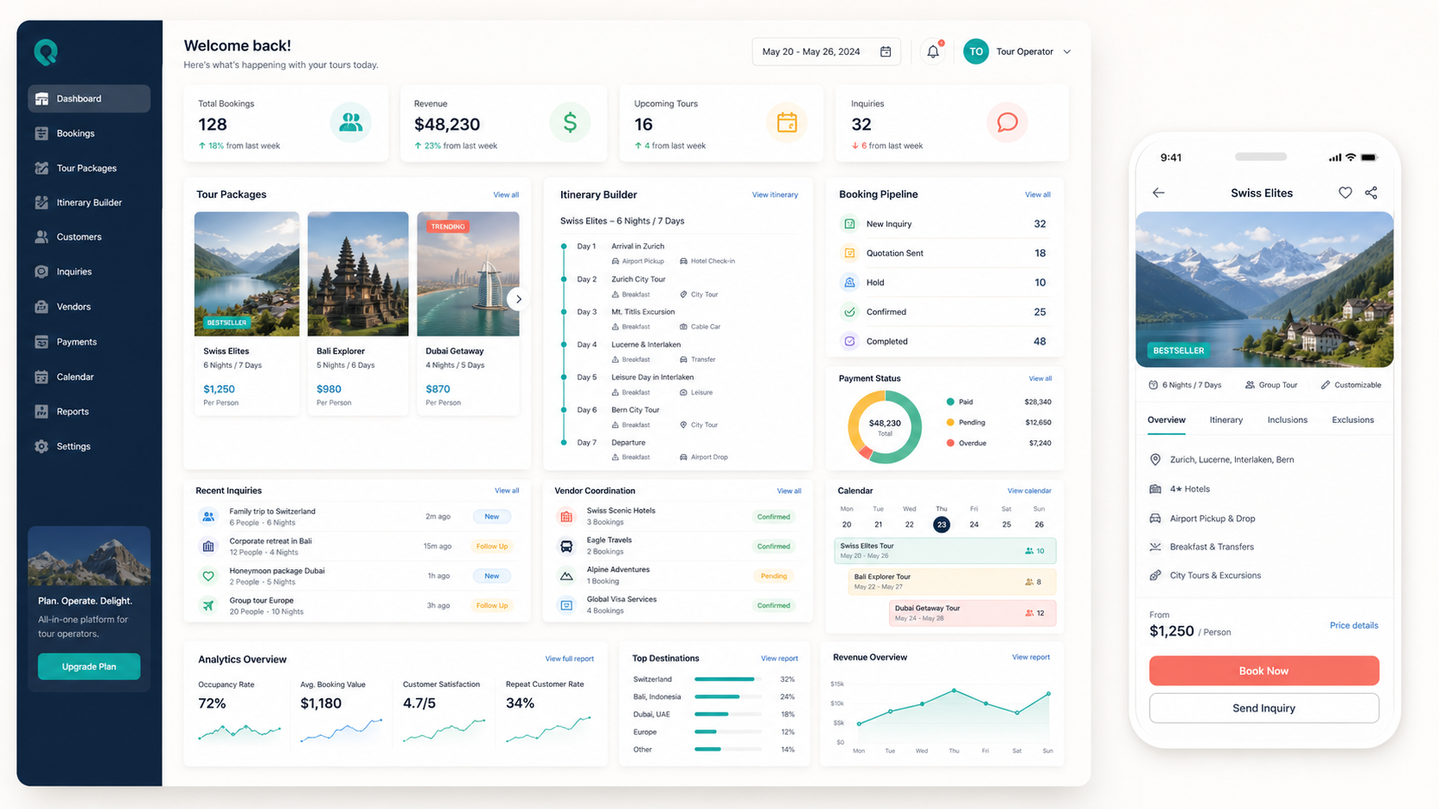Screen dimensions: 1439x809
Task: Click the Group tour Europe plane icon
Action: click(208, 605)
